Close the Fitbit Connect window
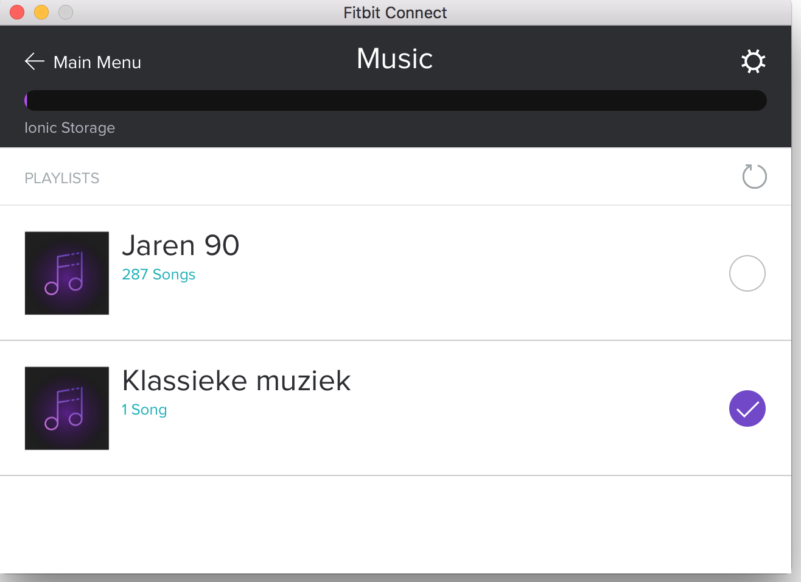The height and width of the screenshot is (582, 801). [x=17, y=12]
